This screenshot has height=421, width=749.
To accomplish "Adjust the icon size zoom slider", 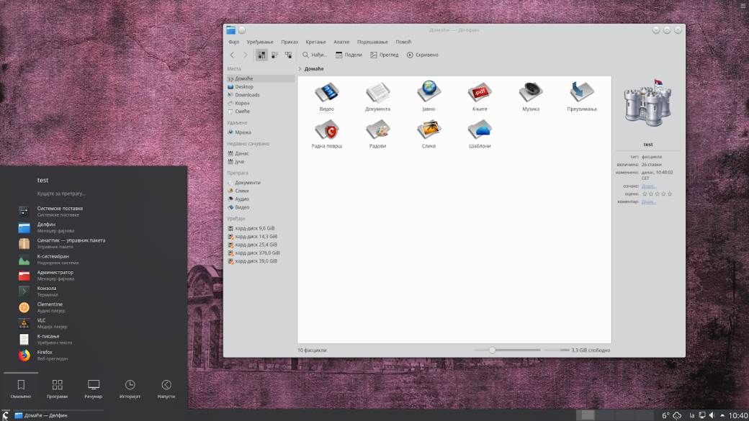I will click(492, 349).
